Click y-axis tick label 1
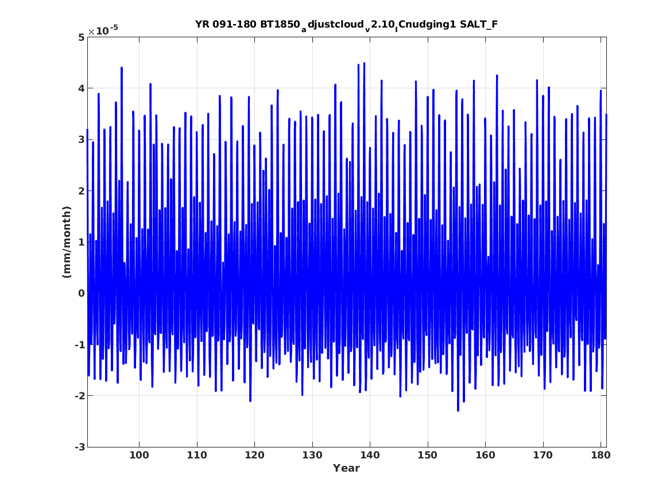 coord(81,242)
